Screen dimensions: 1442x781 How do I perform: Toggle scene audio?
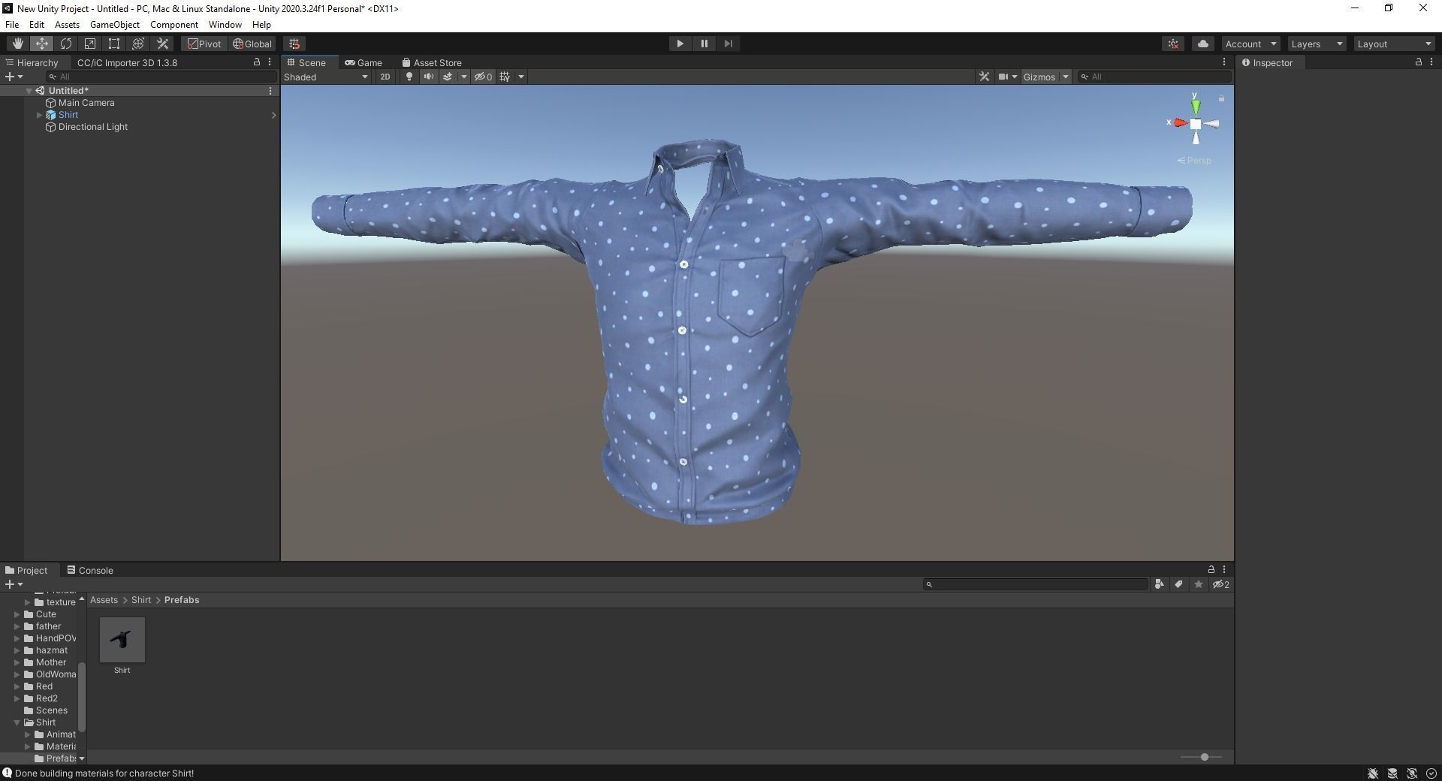tap(428, 77)
